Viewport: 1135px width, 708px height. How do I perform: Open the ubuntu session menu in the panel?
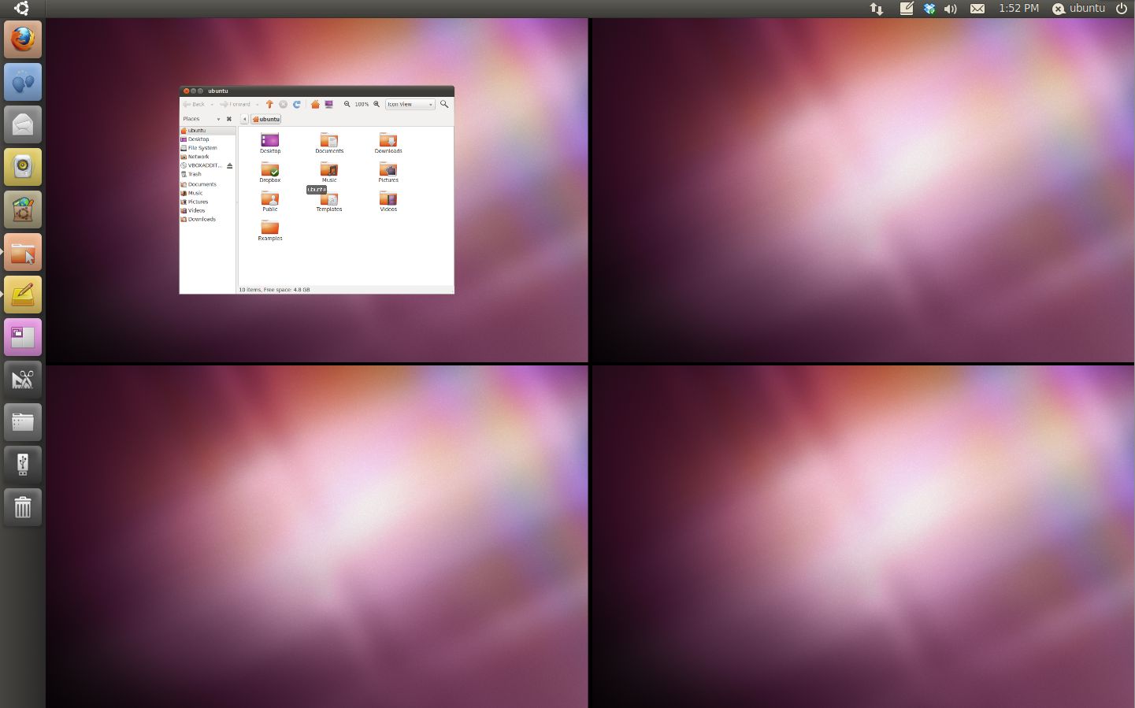[1079, 9]
